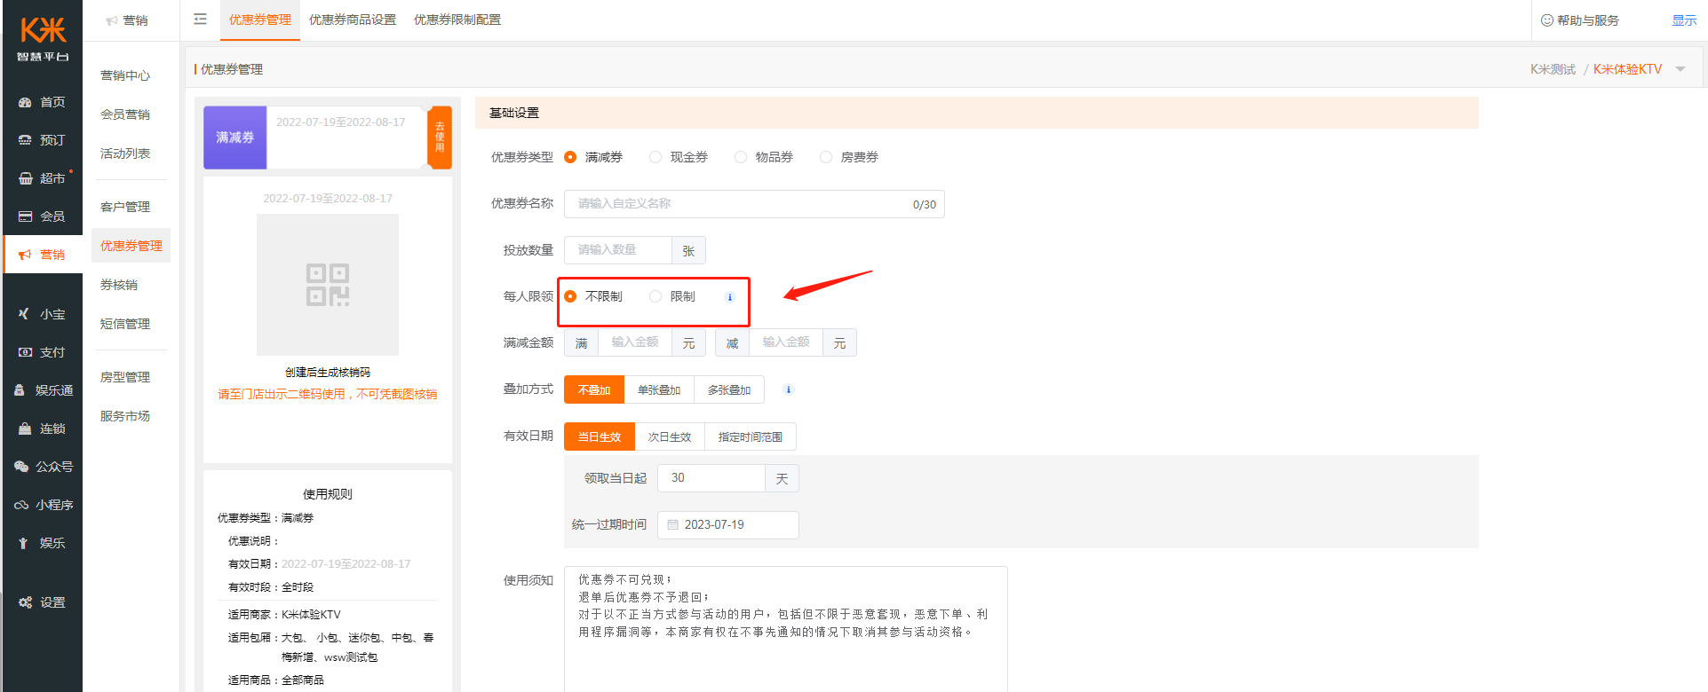Screen dimensions: 1708x692
Task: Click info icon beside 每人限领 限制 option
Action: pyautogui.click(x=730, y=297)
